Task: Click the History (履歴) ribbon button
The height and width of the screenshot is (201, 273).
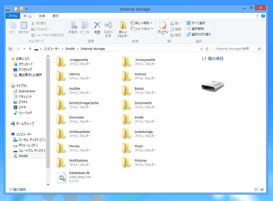Action: coord(176,35)
